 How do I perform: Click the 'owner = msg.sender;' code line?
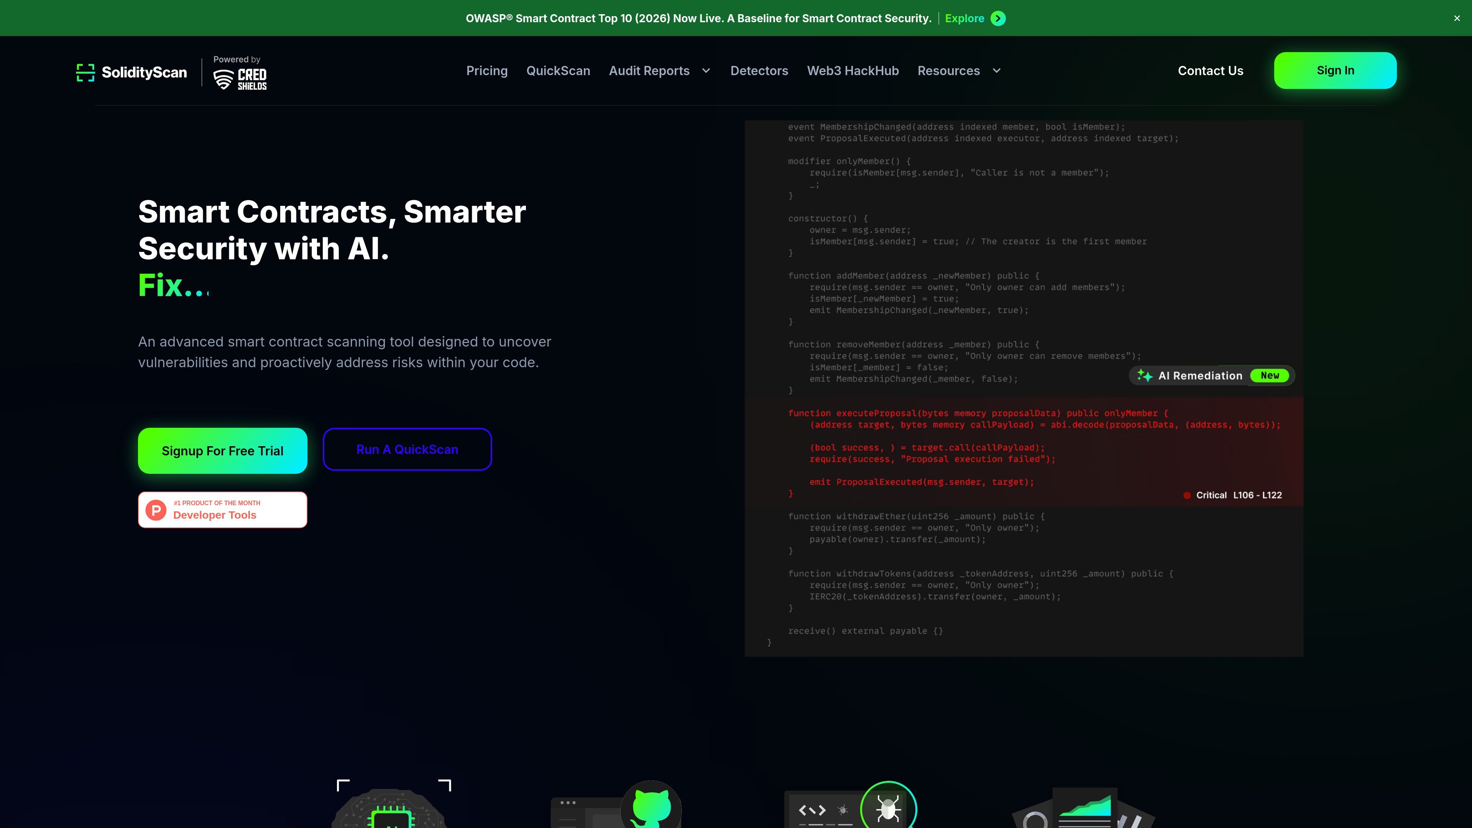[860, 230]
